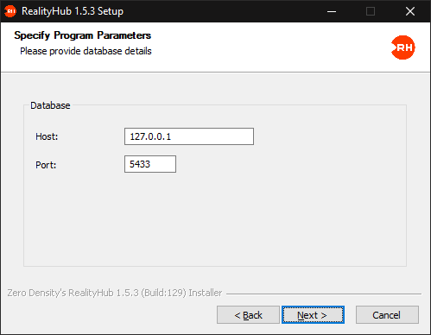Viewport: 431px width, 335px height.
Task: Close the RealityHub 1.5.3 Setup window
Action: tap(410, 11)
